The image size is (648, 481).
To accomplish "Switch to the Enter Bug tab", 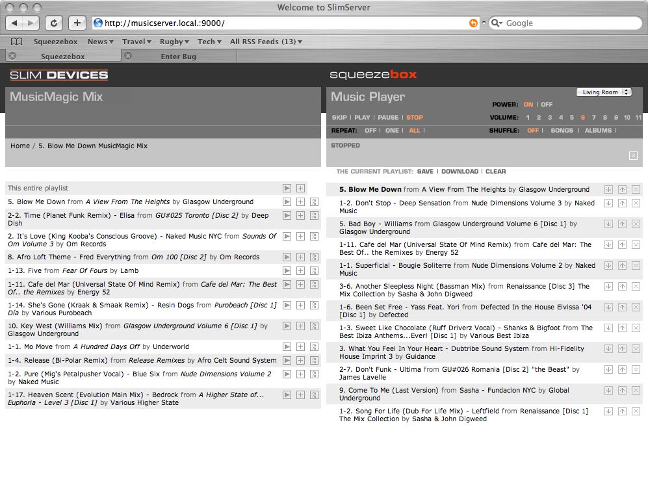I will coord(178,57).
